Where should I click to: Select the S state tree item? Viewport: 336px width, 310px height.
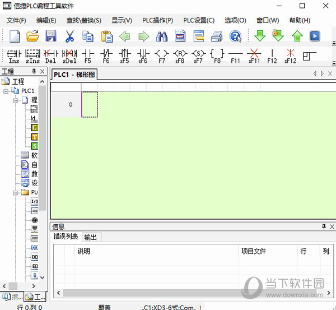click(x=35, y=146)
